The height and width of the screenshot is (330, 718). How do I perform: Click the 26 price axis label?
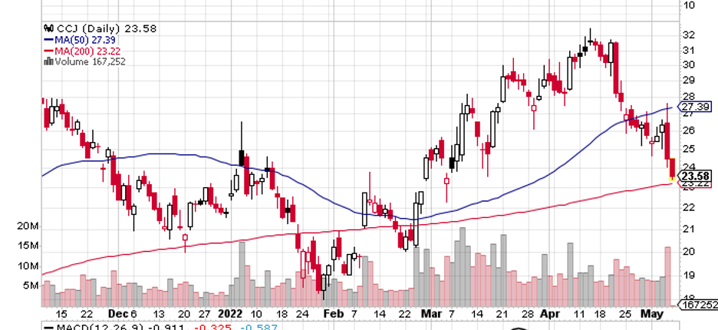pyautogui.click(x=690, y=130)
